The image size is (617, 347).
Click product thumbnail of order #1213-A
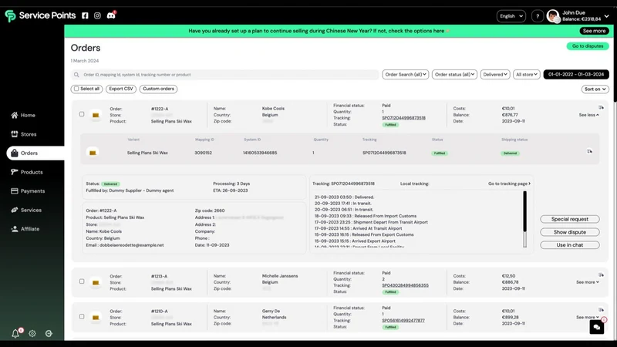96,282
